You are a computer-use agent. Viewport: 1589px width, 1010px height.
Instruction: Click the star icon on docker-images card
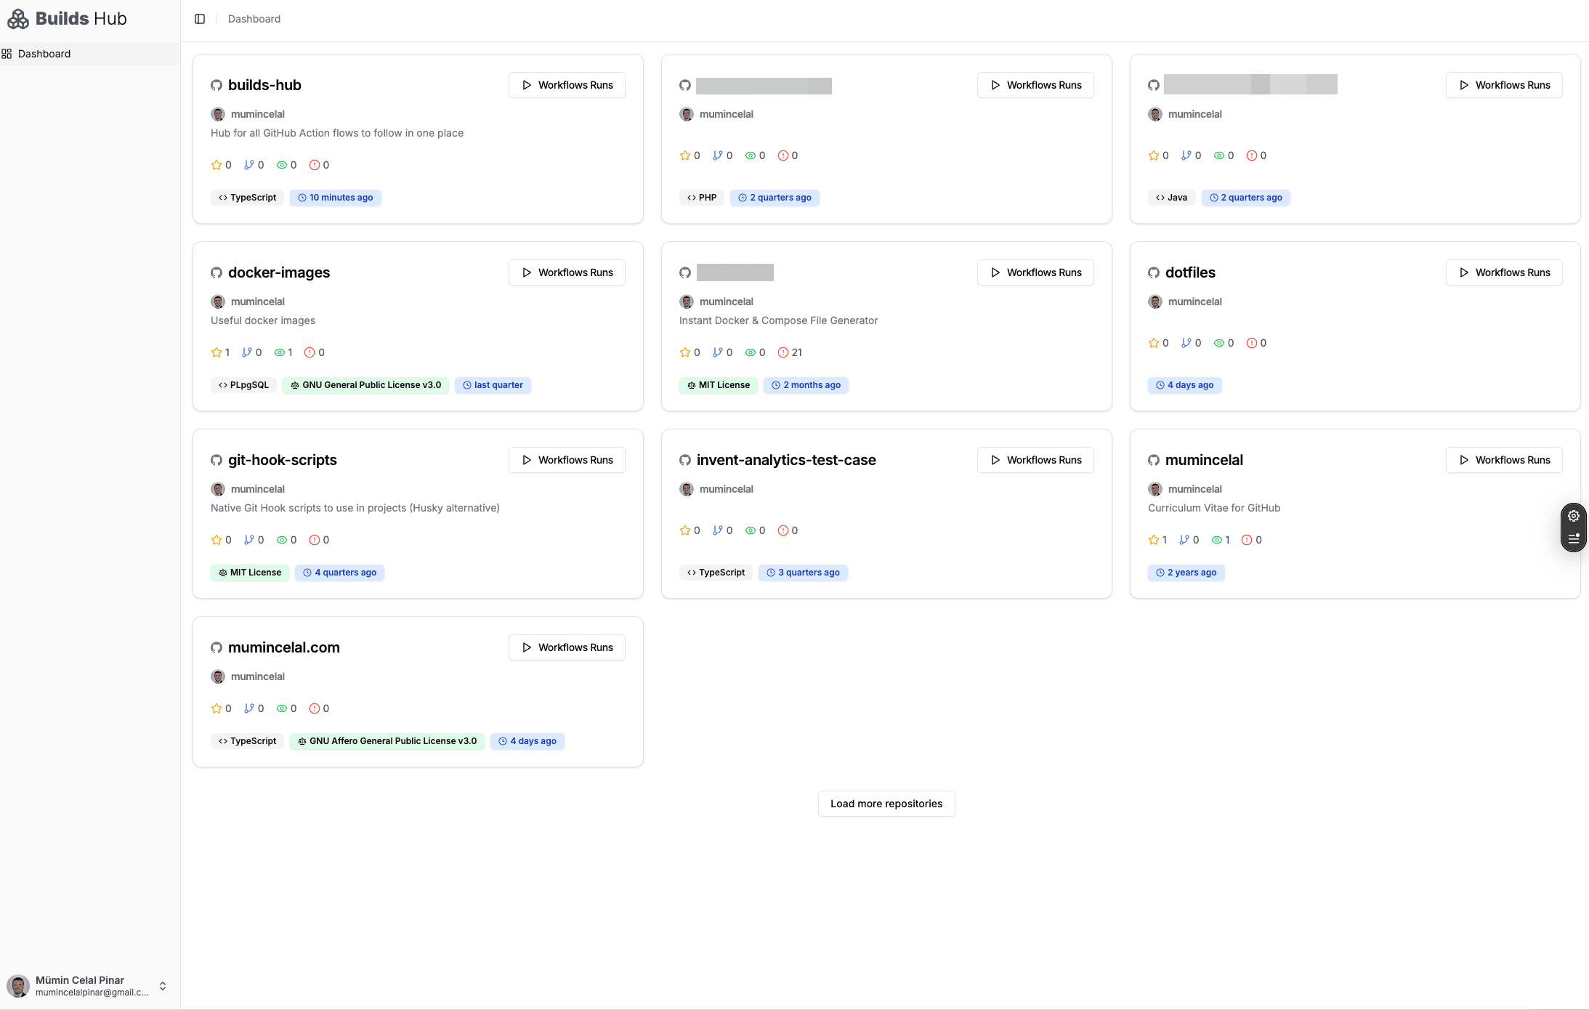pyautogui.click(x=217, y=352)
